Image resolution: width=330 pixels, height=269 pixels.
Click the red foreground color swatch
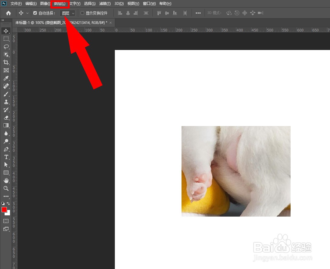[4, 210]
